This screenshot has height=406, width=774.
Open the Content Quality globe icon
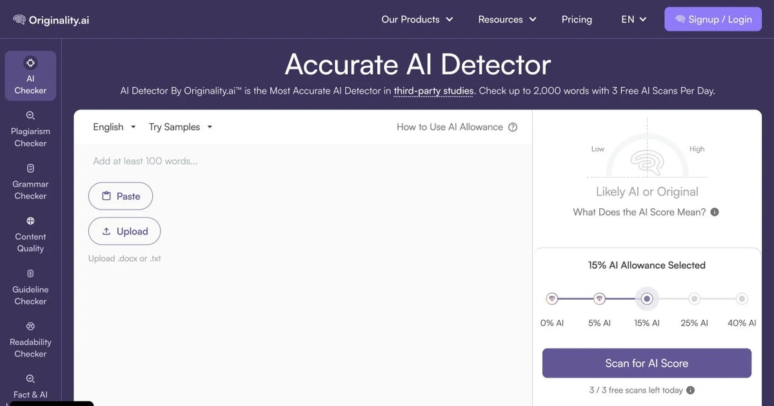click(x=30, y=221)
